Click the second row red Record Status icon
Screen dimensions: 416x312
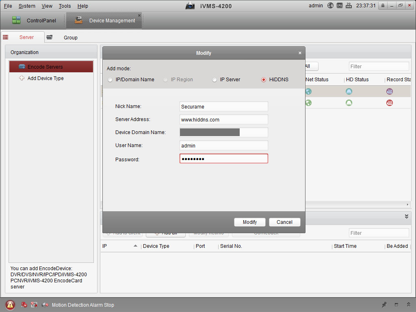[390, 103]
